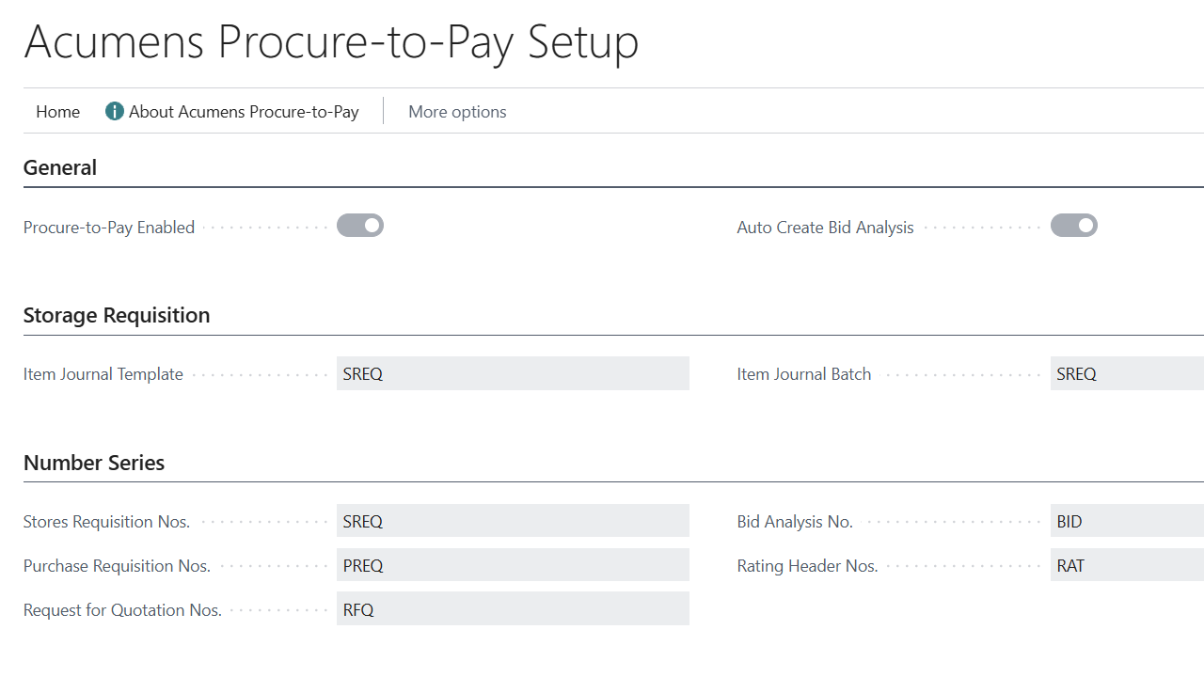Select the Stores Requisition Nos. field
The height and width of the screenshot is (677, 1204).
coord(513,520)
